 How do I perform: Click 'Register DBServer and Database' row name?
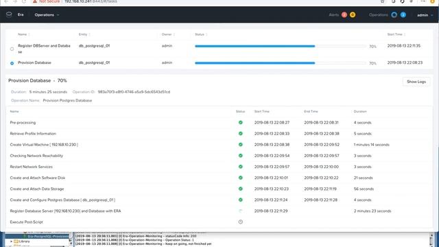click(x=44, y=49)
